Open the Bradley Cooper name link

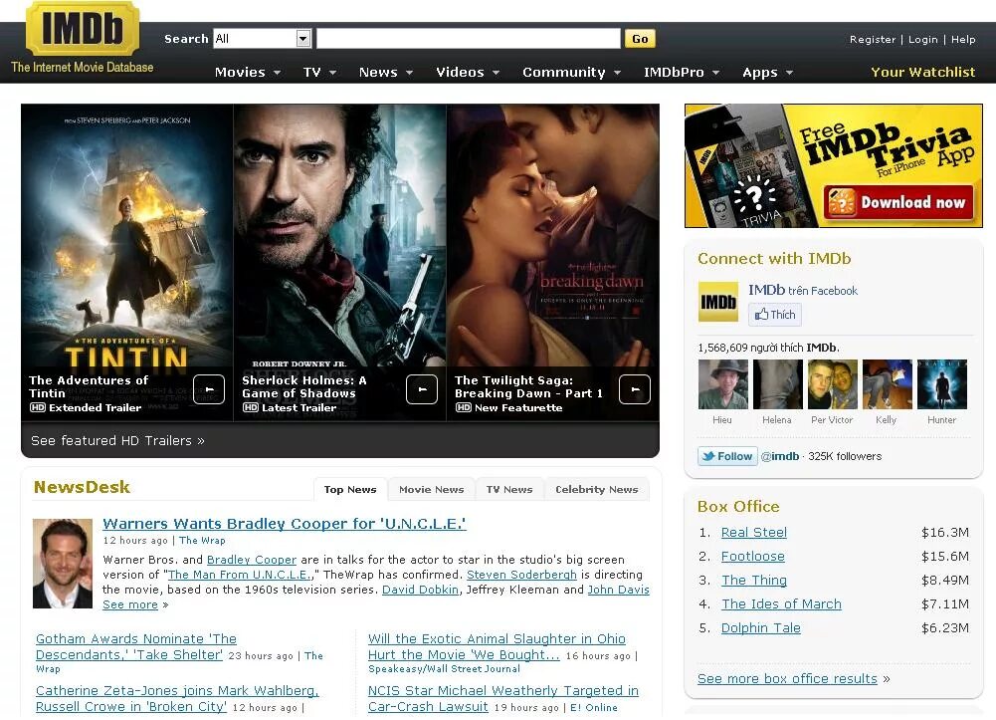(x=252, y=560)
